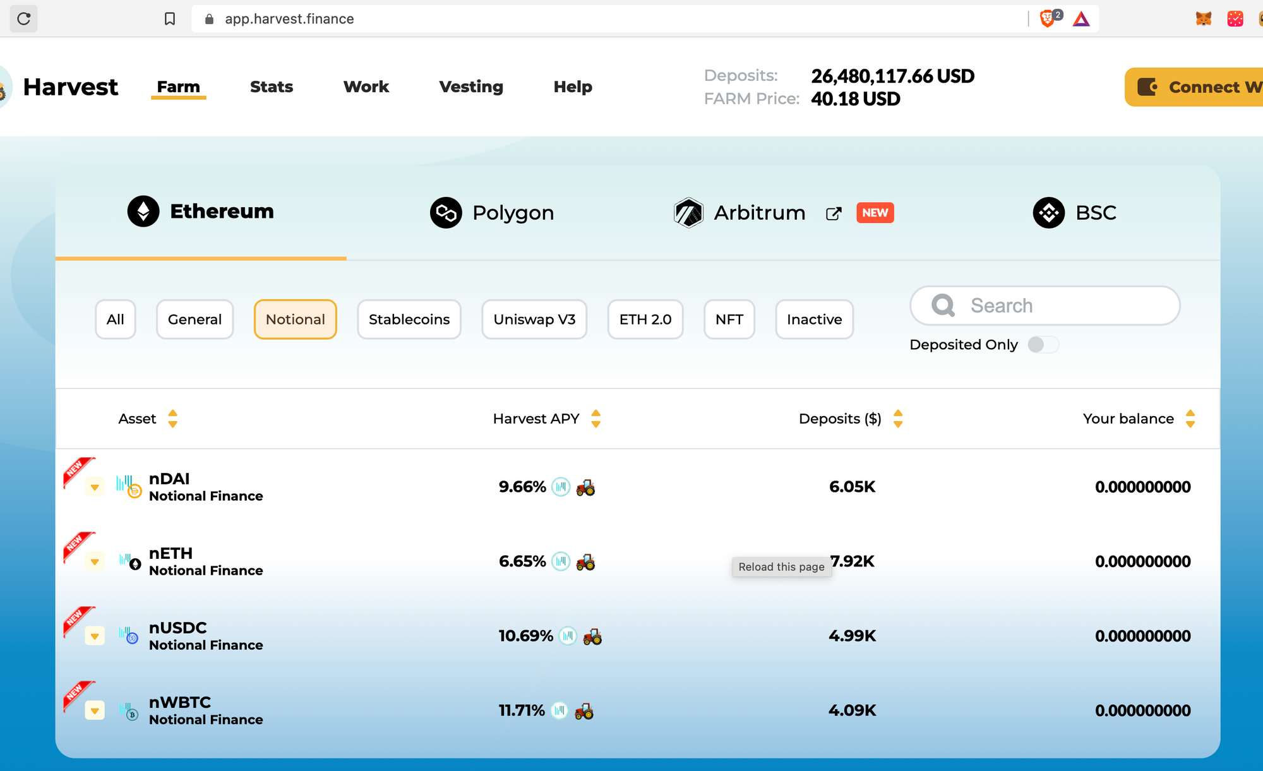
Task: Click the tractor icon on nDAI row
Action: point(585,487)
